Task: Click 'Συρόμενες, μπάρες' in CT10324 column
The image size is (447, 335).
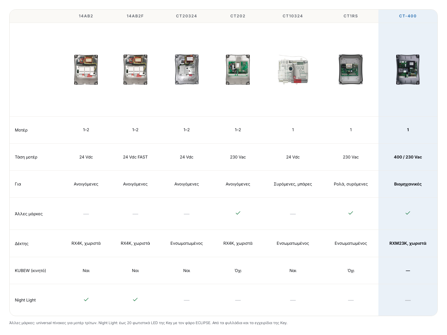Action: pos(293,184)
